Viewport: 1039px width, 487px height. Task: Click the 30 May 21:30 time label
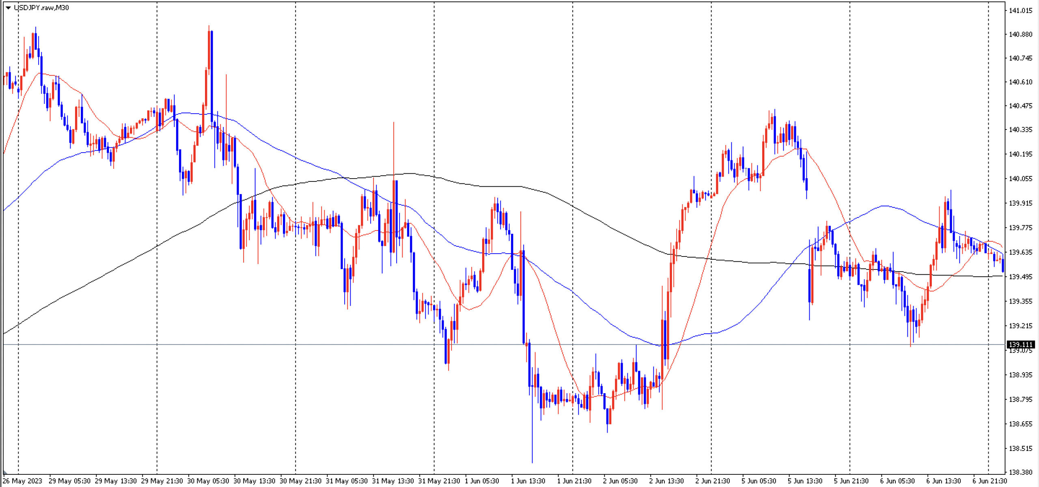301,481
